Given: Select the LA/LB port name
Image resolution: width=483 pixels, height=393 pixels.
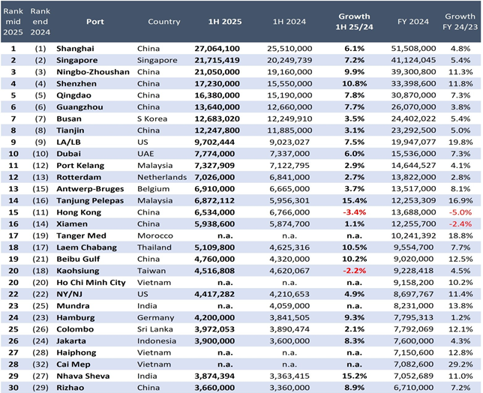Looking at the screenshot, I should pos(68,142).
